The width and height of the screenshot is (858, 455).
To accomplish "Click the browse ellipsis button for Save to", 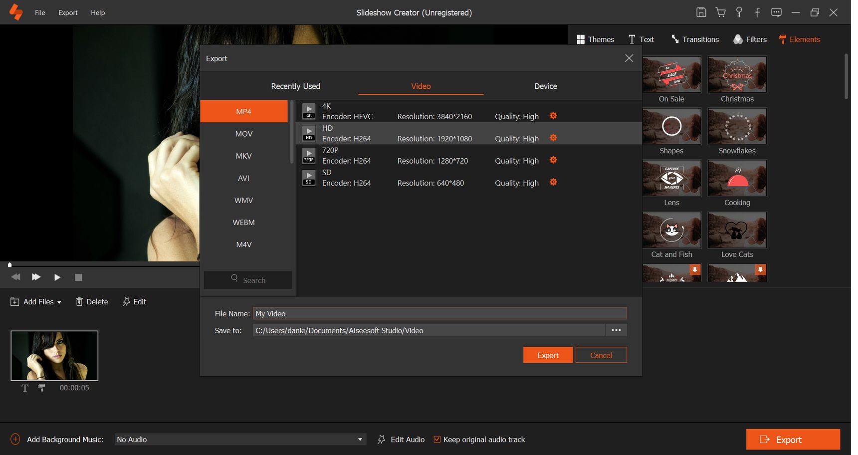I will (x=616, y=330).
